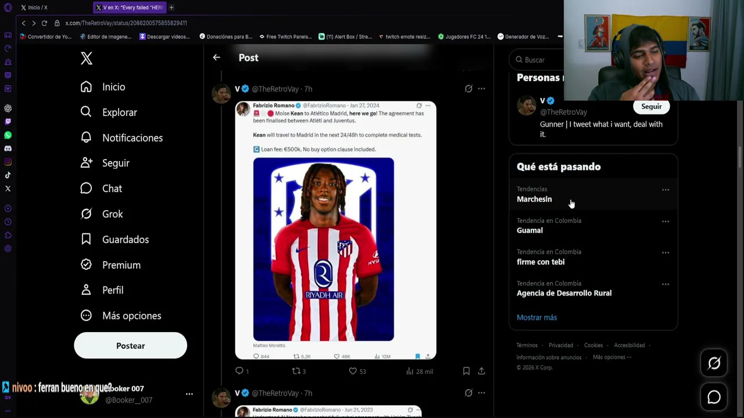Image resolution: width=744 pixels, height=418 pixels.
Task: Open more options on second TheRetroVay post
Action: (x=481, y=393)
